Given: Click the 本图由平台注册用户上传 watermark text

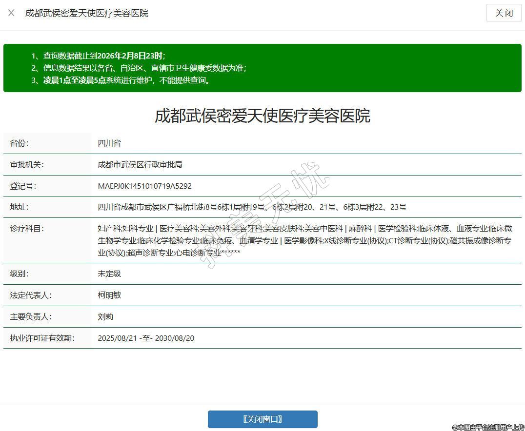Looking at the screenshot, I should [488, 427].
